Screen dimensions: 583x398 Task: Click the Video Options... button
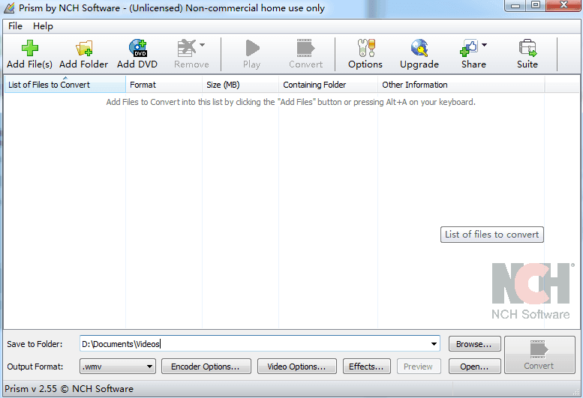[297, 367]
